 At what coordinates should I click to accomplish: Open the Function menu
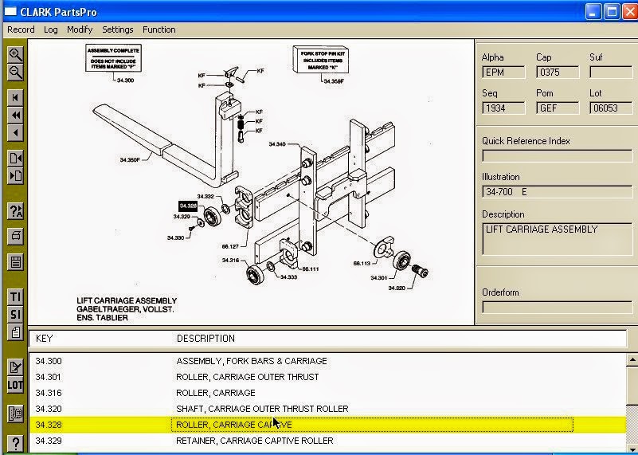[159, 29]
